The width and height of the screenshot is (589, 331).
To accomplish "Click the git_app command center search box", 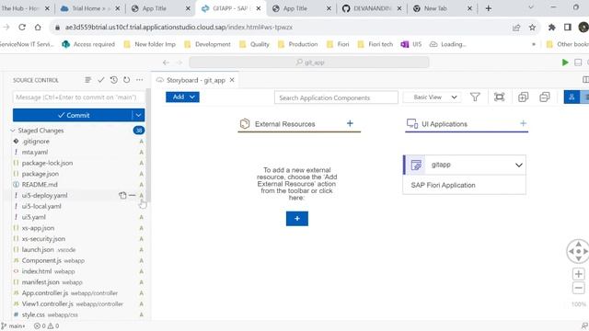I will (x=309, y=63).
